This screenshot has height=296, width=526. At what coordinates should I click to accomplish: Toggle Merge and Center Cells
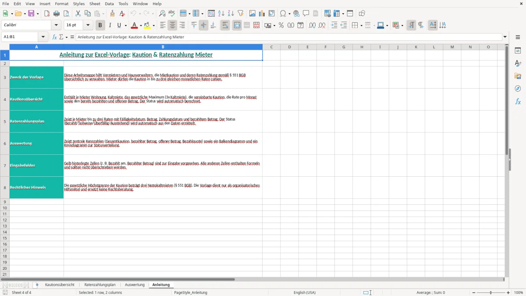[237, 25]
